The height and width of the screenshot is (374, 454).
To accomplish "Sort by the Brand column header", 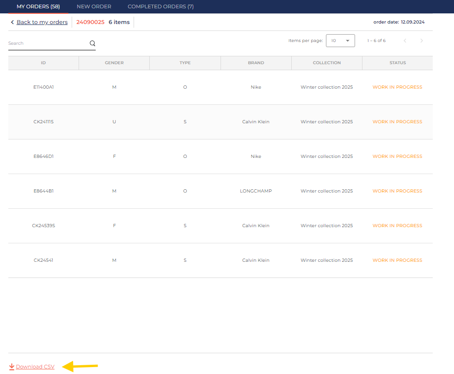I will [x=256, y=63].
